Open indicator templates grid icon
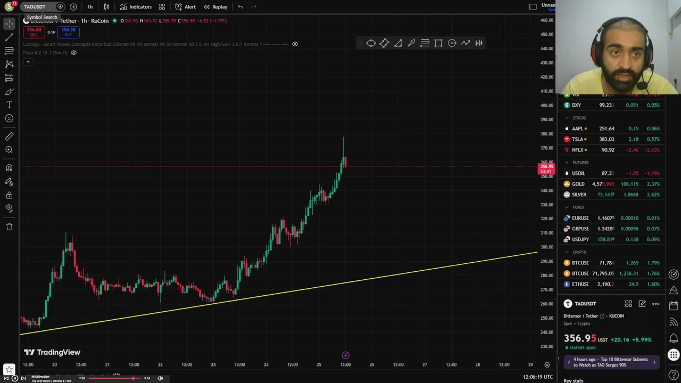Viewport: 681px width, 383px height. point(162,7)
